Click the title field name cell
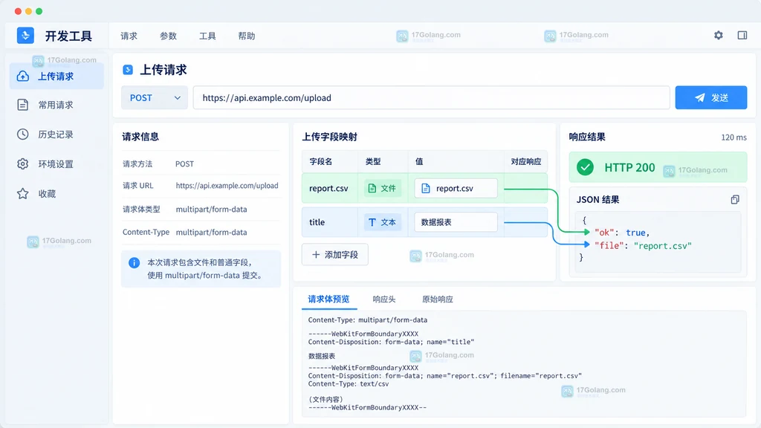This screenshot has height=428, width=761. pos(329,222)
